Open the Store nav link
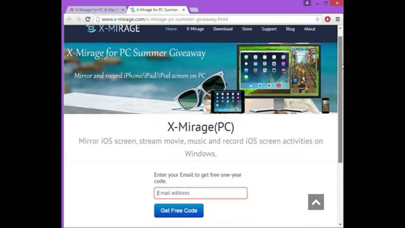Viewport: 405px width, 228px height. pyautogui.click(x=247, y=29)
